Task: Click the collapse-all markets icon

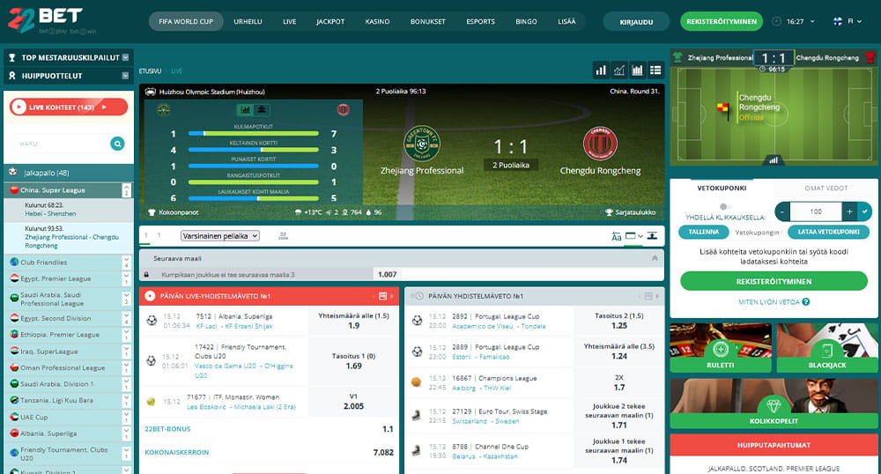Action: 652,236
